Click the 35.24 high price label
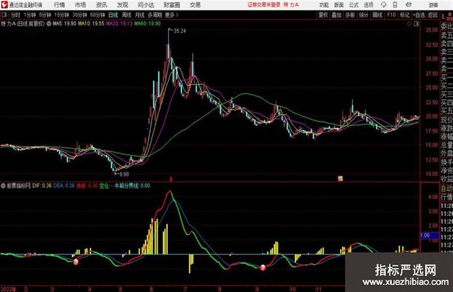This screenshot has width=453, height=292. (x=180, y=31)
